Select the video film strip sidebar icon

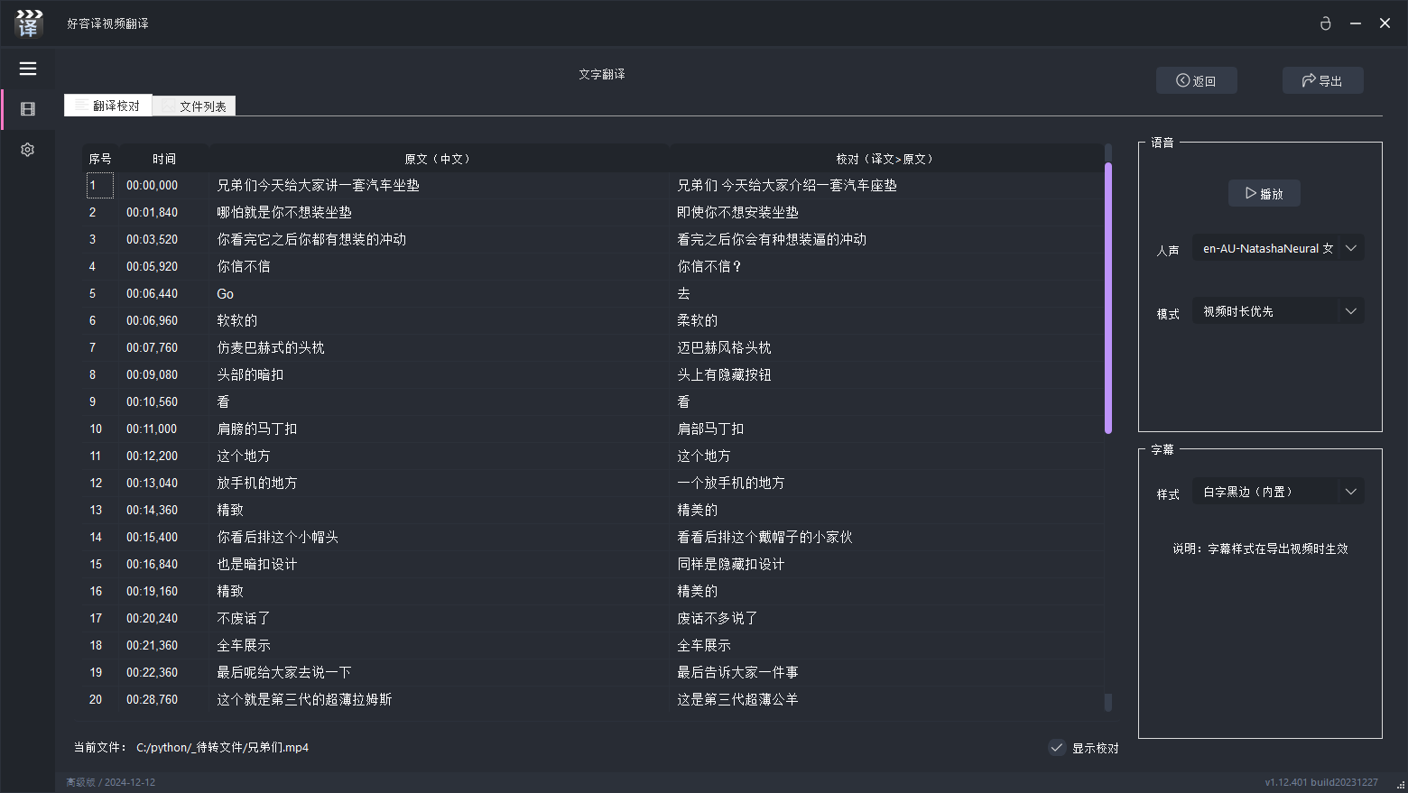pos(28,109)
